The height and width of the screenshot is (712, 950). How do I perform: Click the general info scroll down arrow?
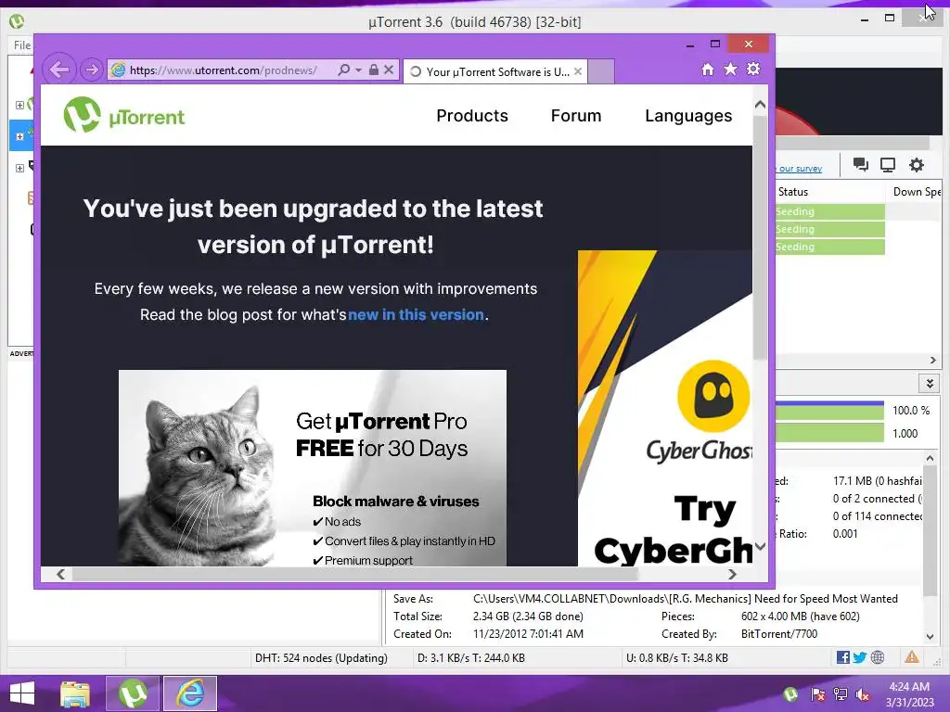(x=930, y=636)
